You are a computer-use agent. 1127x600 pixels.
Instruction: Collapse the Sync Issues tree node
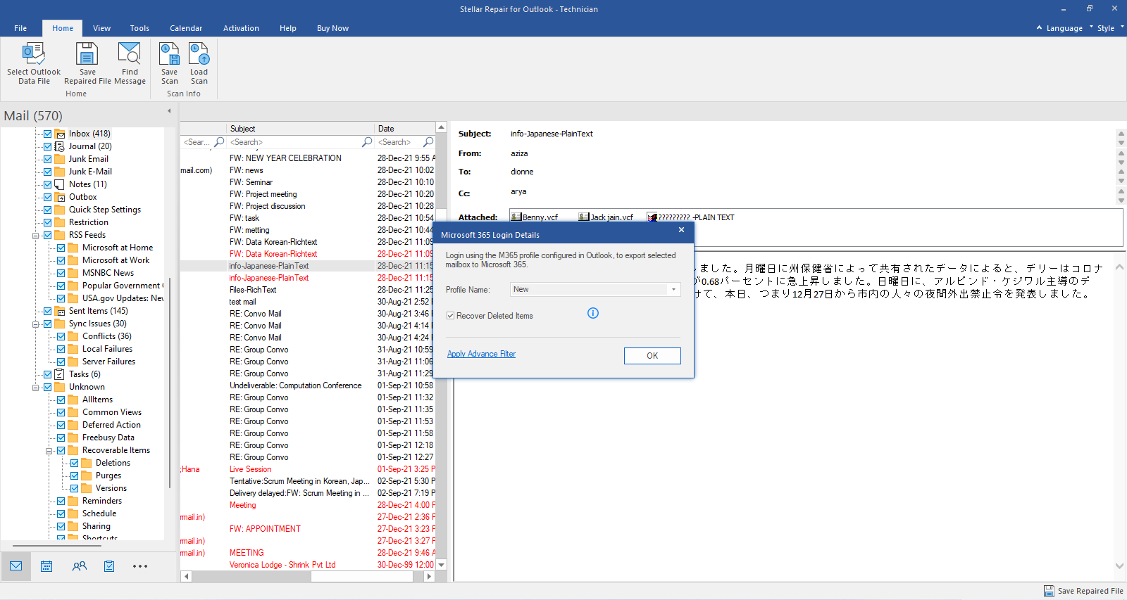[x=35, y=324]
